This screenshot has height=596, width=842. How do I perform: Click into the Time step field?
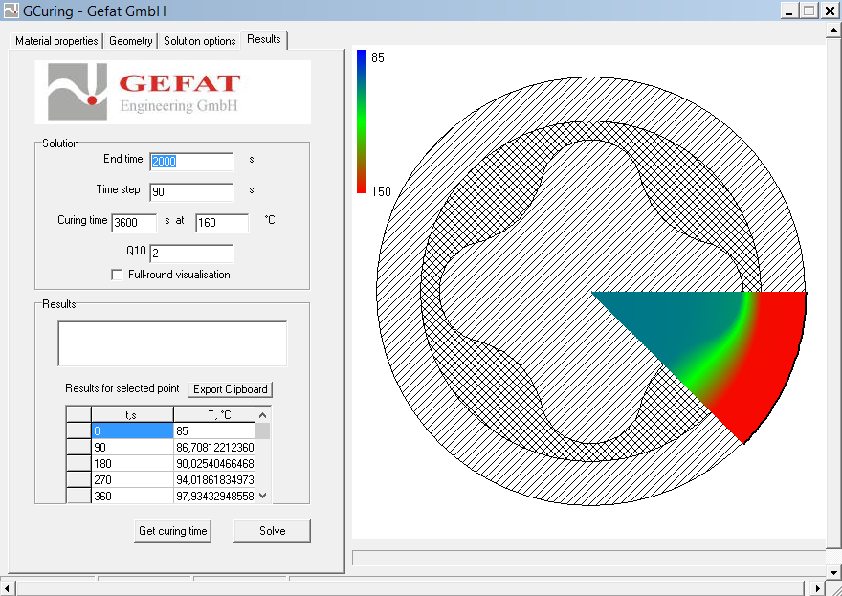pos(191,192)
